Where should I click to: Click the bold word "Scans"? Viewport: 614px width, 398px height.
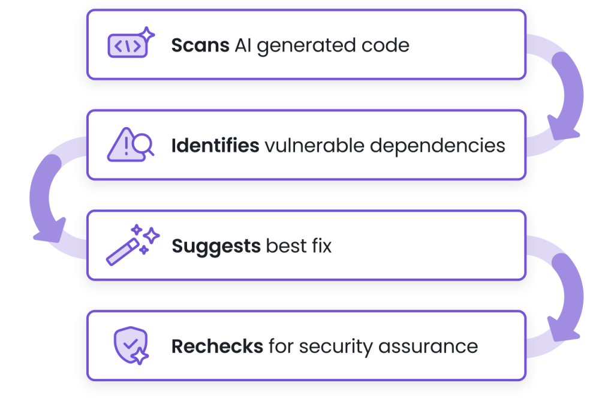tap(200, 46)
